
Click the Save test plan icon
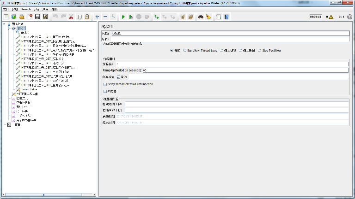37,17
